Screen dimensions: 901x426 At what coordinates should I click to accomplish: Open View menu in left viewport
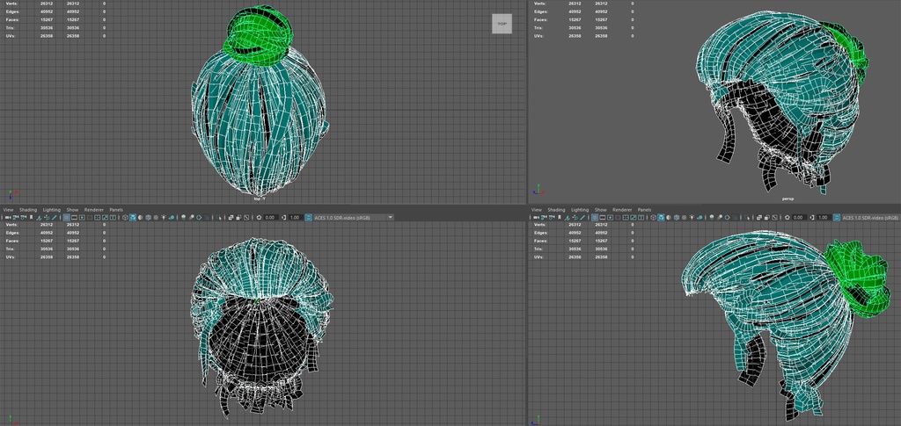[8, 210]
